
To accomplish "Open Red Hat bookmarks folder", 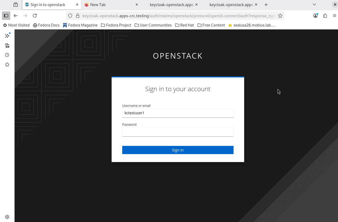I will [185, 25].
